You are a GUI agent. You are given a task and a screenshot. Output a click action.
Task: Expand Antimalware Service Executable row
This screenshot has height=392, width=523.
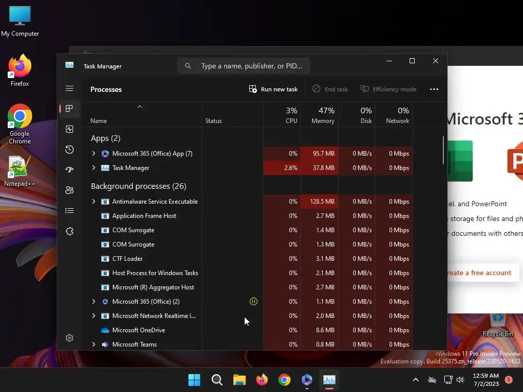coord(94,201)
